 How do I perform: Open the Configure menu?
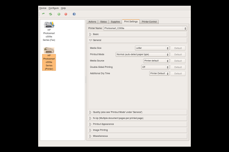pyautogui.click(x=53, y=8)
